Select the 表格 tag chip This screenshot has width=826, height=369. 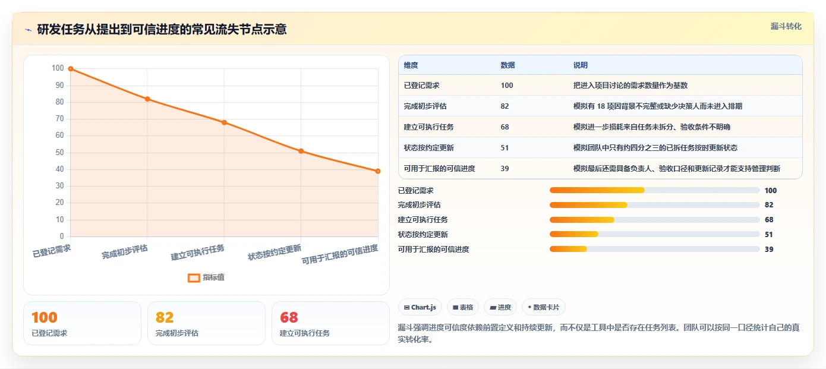tap(463, 307)
